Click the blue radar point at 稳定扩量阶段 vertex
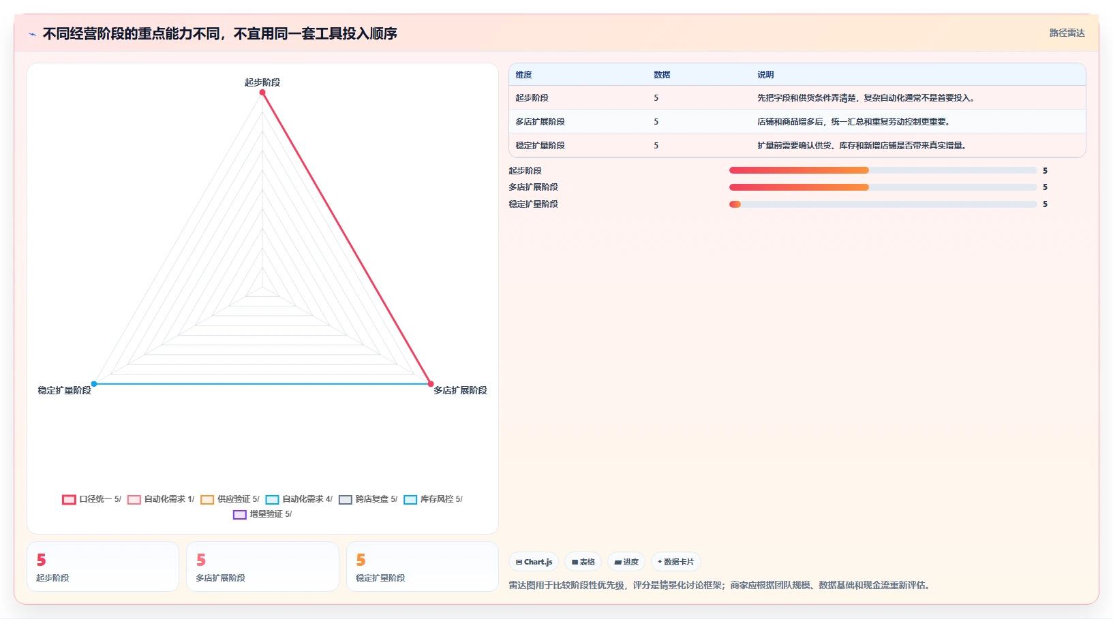The height and width of the screenshot is (619, 1113). [94, 383]
